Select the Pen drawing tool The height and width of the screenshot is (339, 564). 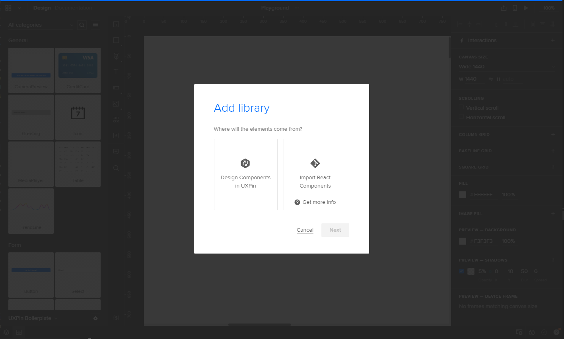(116, 56)
